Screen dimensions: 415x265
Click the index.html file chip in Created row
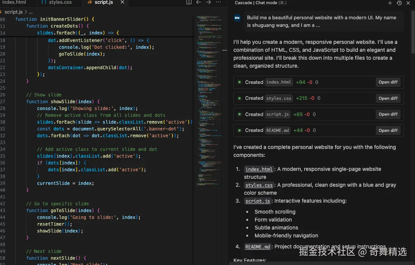pos(279,82)
